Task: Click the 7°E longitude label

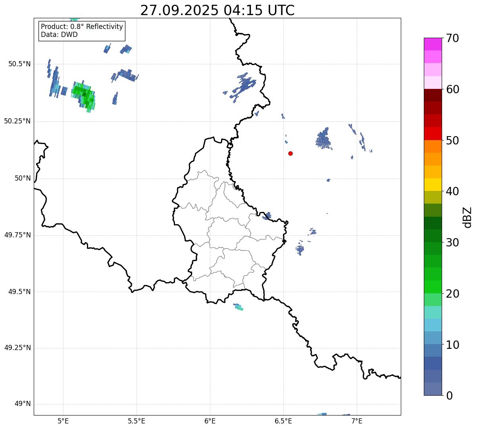Action: pyautogui.click(x=357, y=421)
